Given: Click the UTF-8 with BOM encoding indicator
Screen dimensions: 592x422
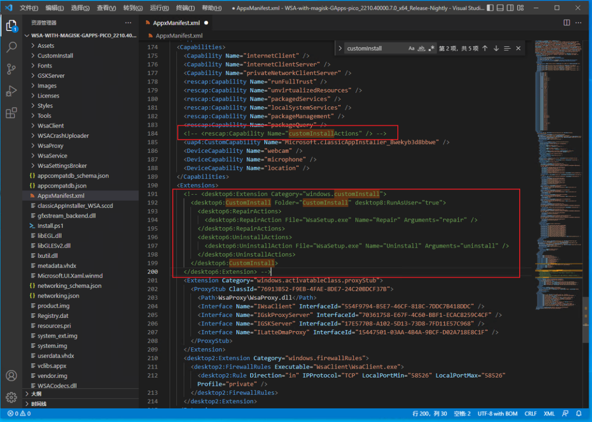Looking at the screenshot, I should coord(497,414).
